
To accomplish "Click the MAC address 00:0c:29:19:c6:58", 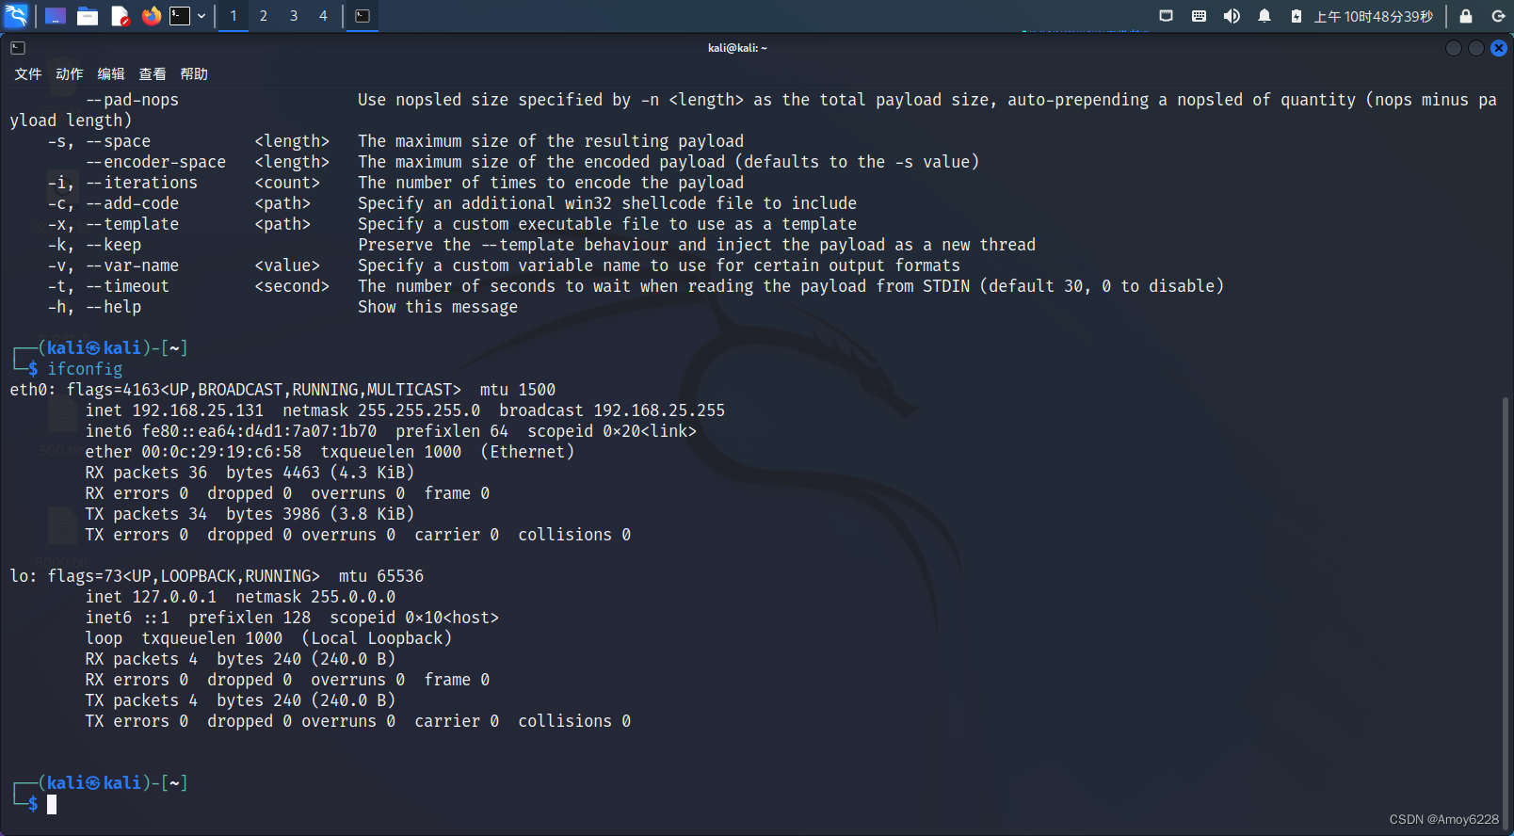I will 221,452.
